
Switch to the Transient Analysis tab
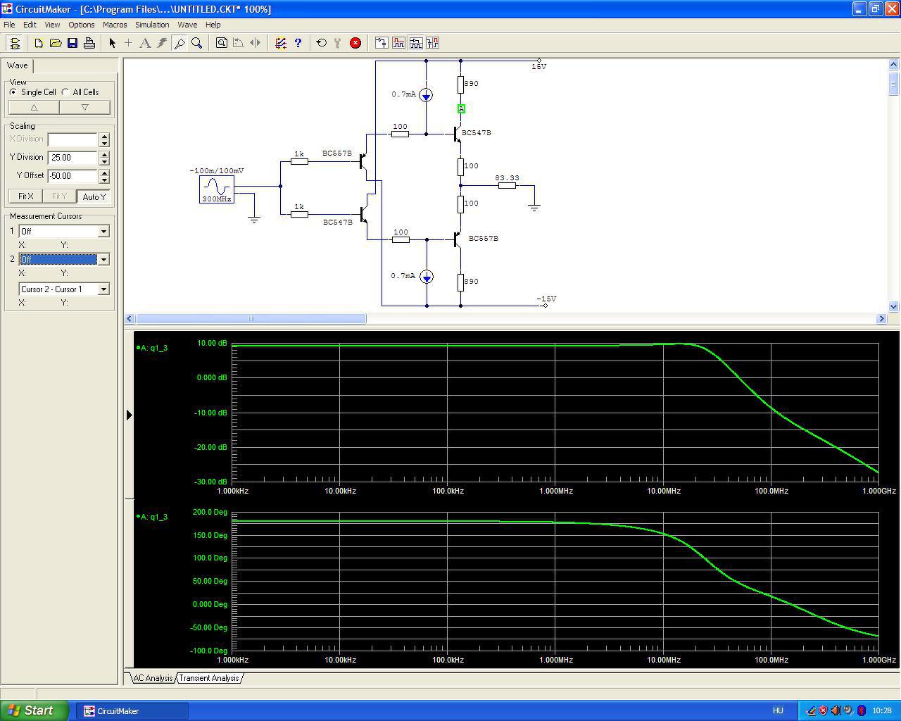(x=209, y=678)
